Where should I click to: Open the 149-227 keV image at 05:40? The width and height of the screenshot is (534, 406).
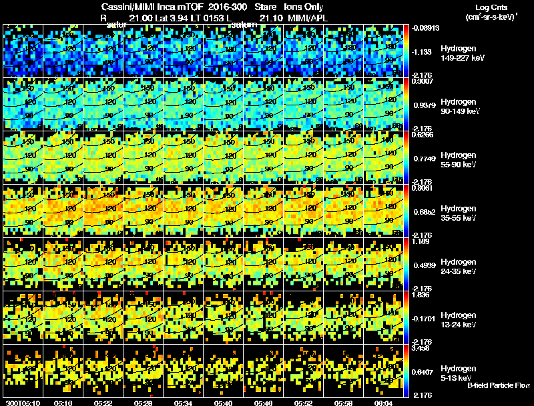point(224,51)
